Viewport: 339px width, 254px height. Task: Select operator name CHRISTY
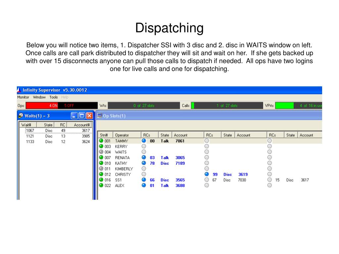[123, 174]
